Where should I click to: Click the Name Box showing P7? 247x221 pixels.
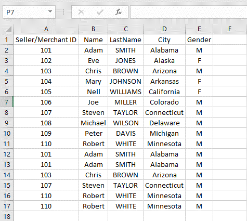pos(29,12)
